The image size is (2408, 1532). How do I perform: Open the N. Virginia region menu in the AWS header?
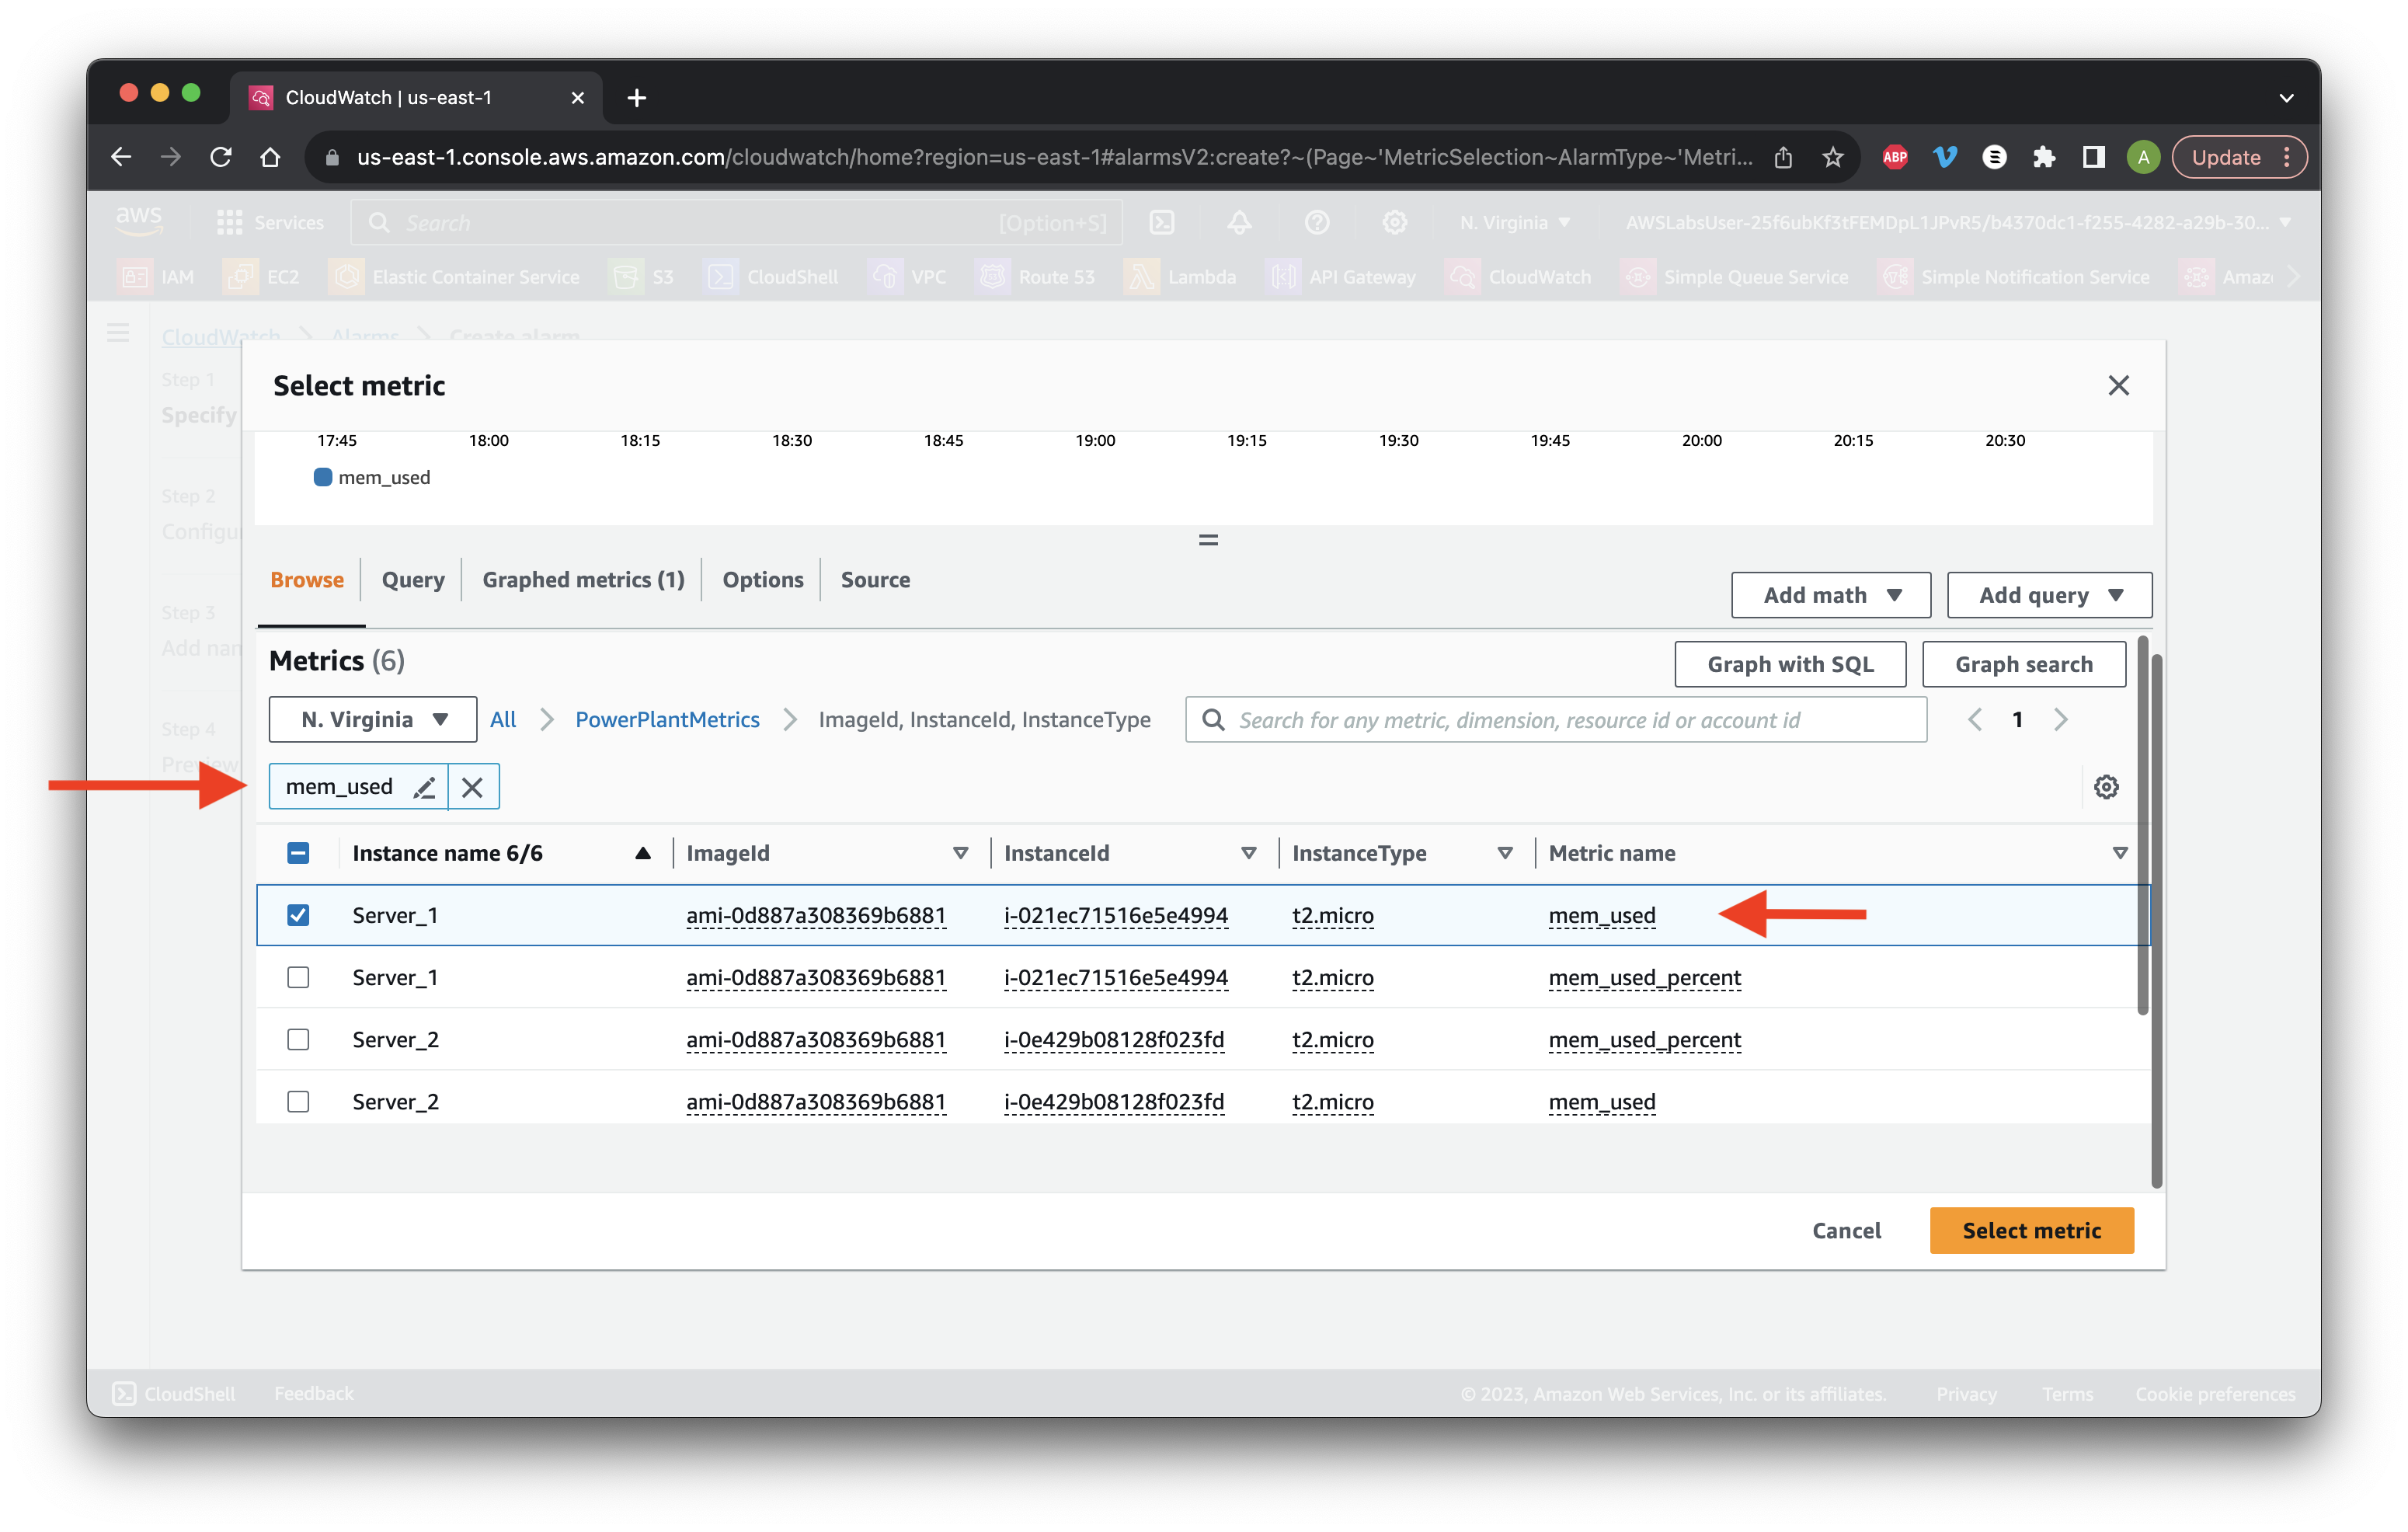click(1514, 222)
